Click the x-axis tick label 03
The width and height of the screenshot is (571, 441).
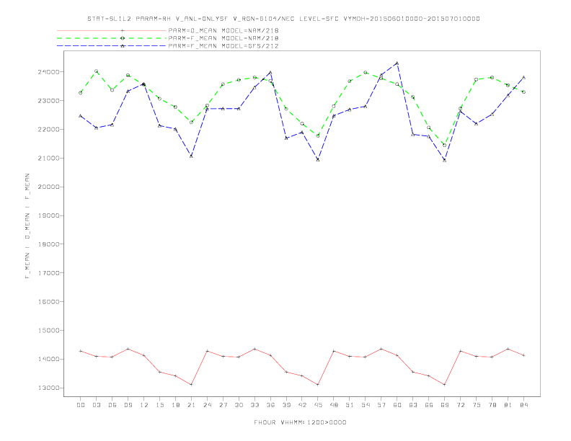(x=96, y=405)
